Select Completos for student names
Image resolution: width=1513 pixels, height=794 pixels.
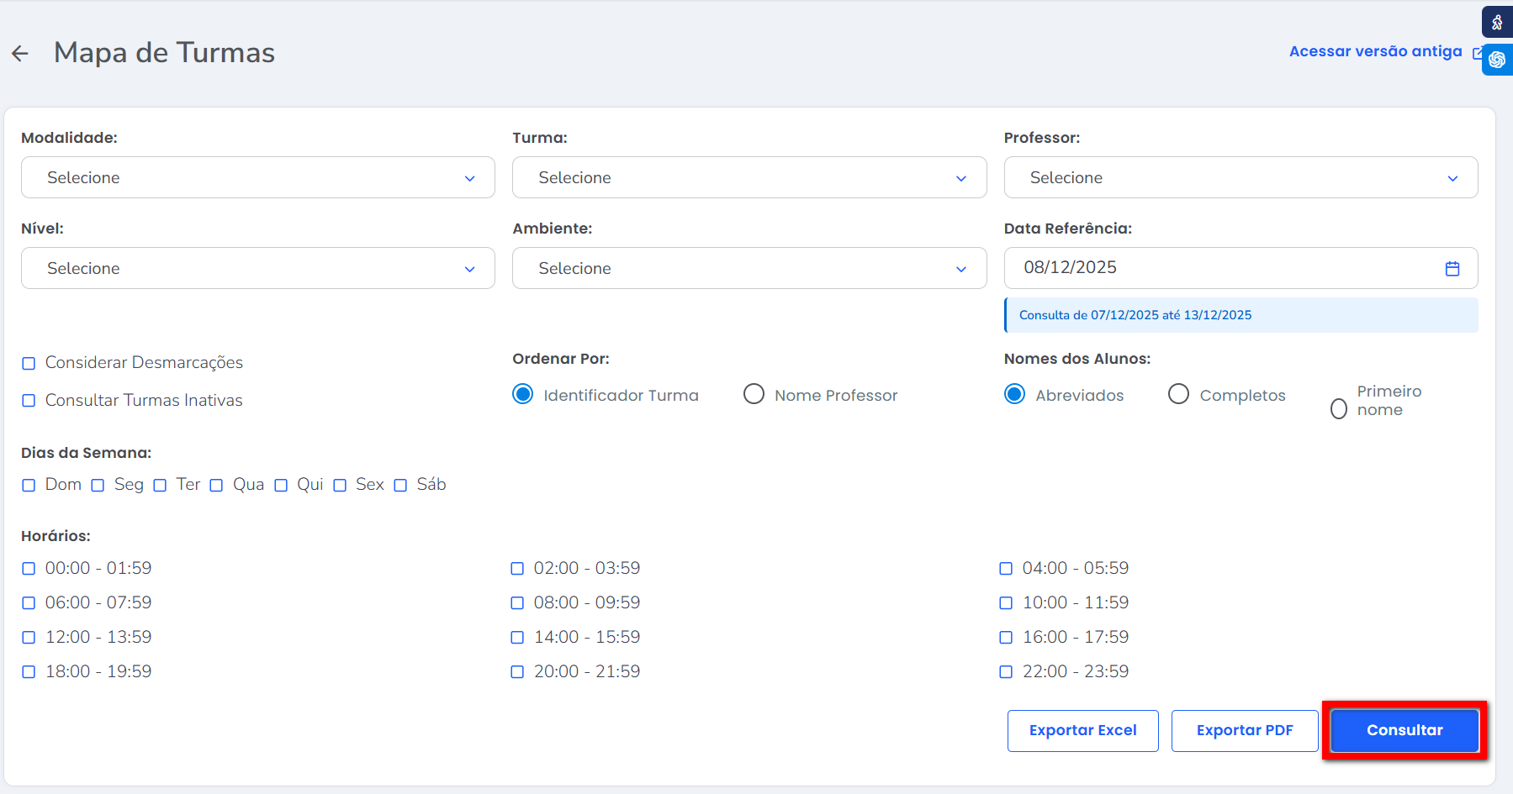pyautogui.click(x=1178, y=394)
